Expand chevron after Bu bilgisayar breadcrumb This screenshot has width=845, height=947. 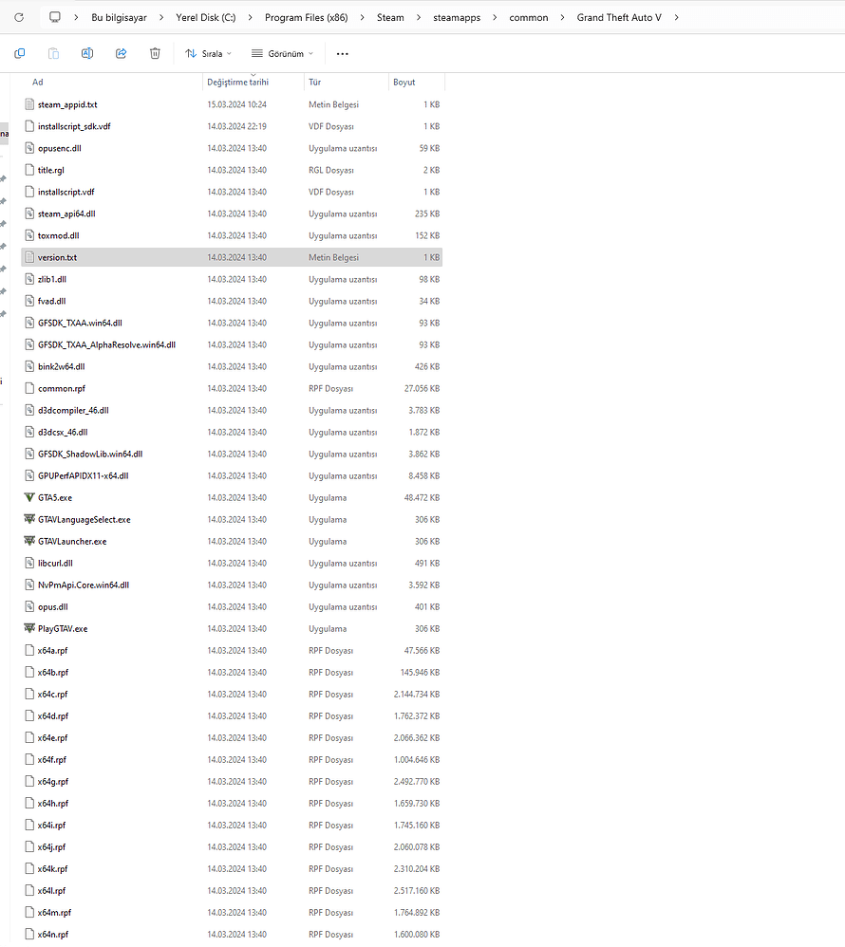point(161,17)
